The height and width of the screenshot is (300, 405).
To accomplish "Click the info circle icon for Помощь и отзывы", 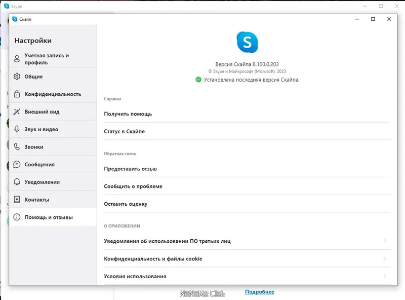I will tap(17, 217).
